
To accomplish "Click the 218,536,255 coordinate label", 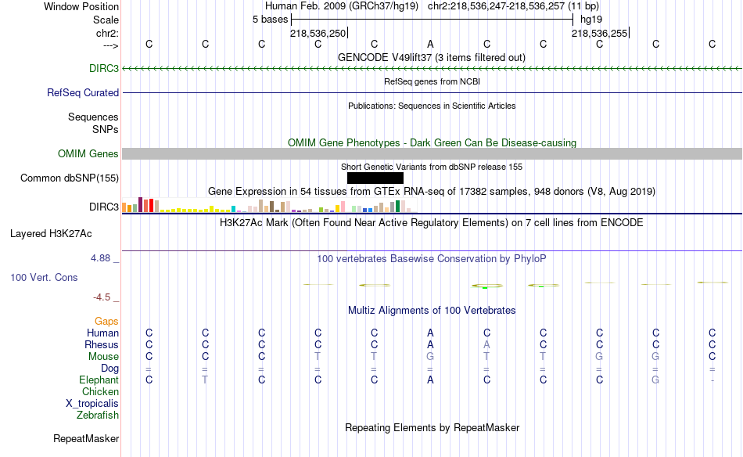I will pyautogui.click(x=599, y=33).
